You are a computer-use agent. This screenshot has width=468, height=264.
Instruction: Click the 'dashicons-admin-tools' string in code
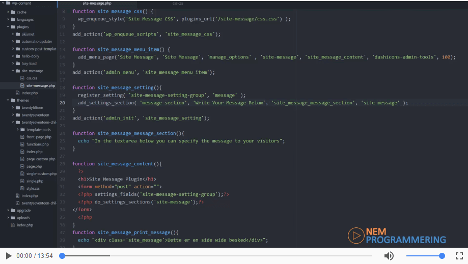click(x=403, y=57)
